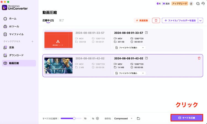Click the すべてを圧縮 button
The image size is (207, 124).
pyautogui.click(x=187, y=118)
